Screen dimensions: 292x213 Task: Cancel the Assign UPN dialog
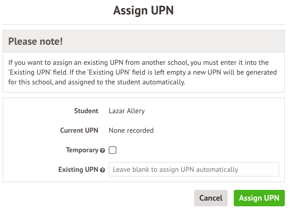[x=211, y=198]
